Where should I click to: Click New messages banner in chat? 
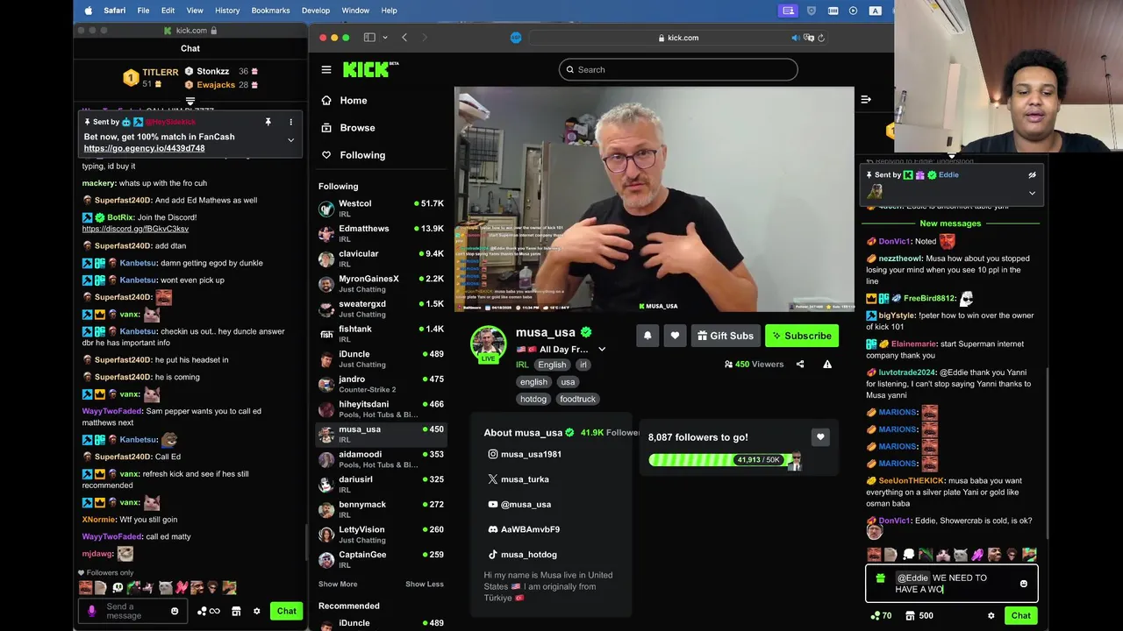950,223
